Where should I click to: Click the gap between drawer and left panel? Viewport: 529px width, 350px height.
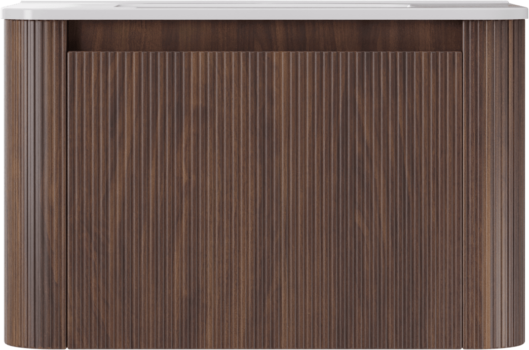tap(67, 197)
